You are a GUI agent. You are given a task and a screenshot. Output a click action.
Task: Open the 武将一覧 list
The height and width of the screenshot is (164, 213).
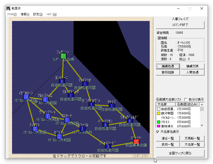(167, 145)
